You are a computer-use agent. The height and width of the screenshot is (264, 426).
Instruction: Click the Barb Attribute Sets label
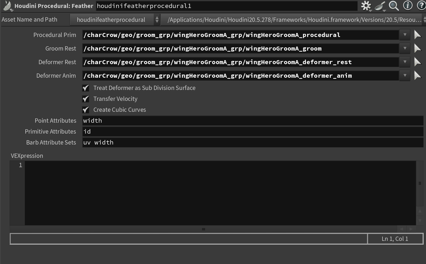[x=51, y=142]
